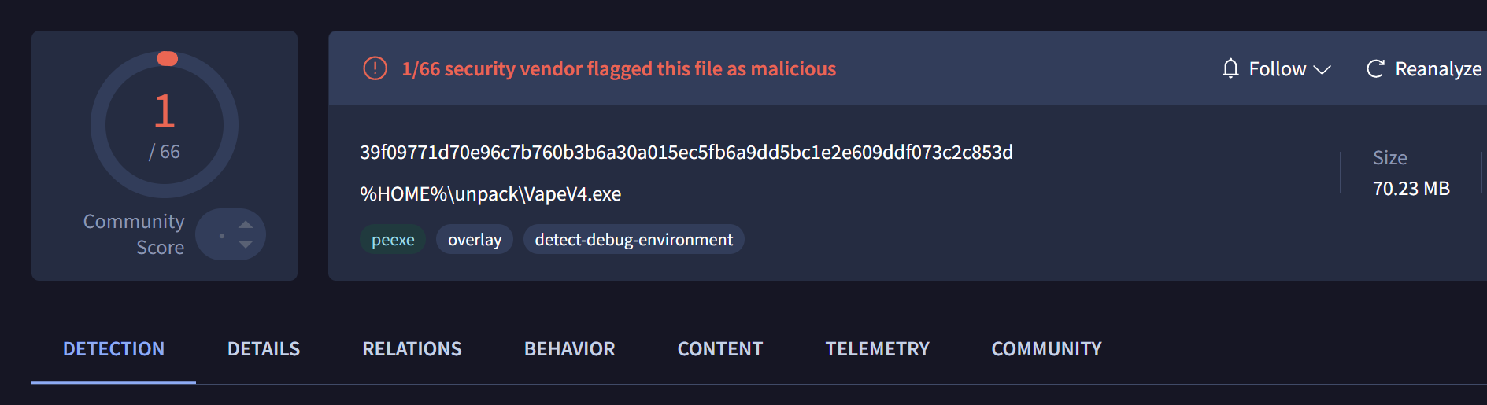This screenshot has width=1487, height=405.
Task: Click the Follow bell icon
Action: pos(1230,68)
